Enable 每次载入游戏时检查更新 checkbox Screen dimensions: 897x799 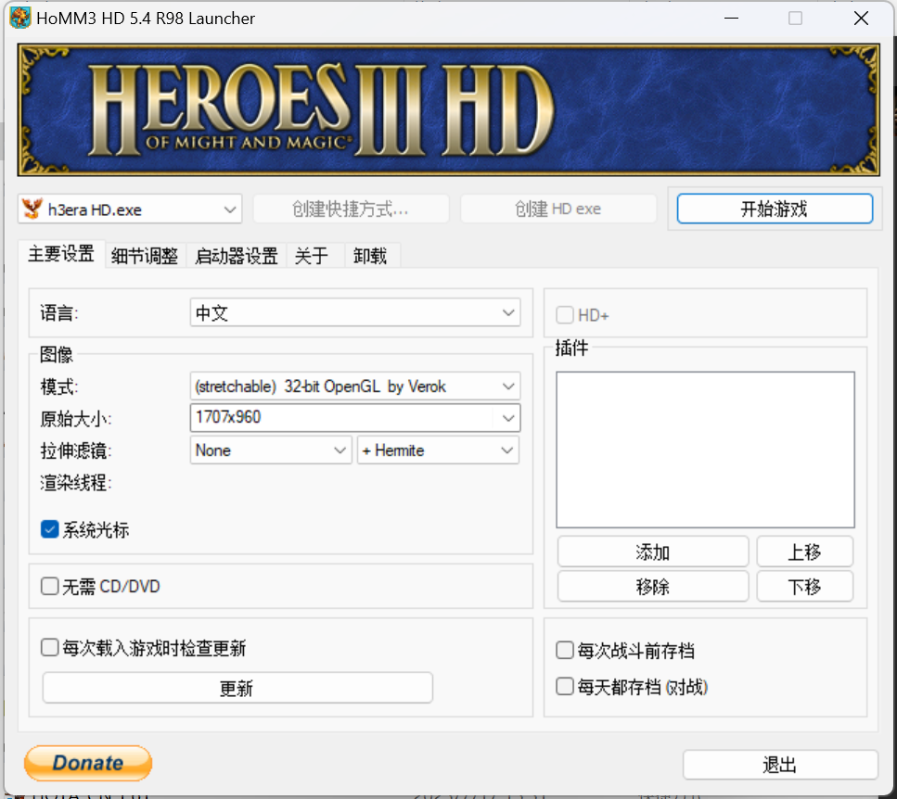click(50, 648)
